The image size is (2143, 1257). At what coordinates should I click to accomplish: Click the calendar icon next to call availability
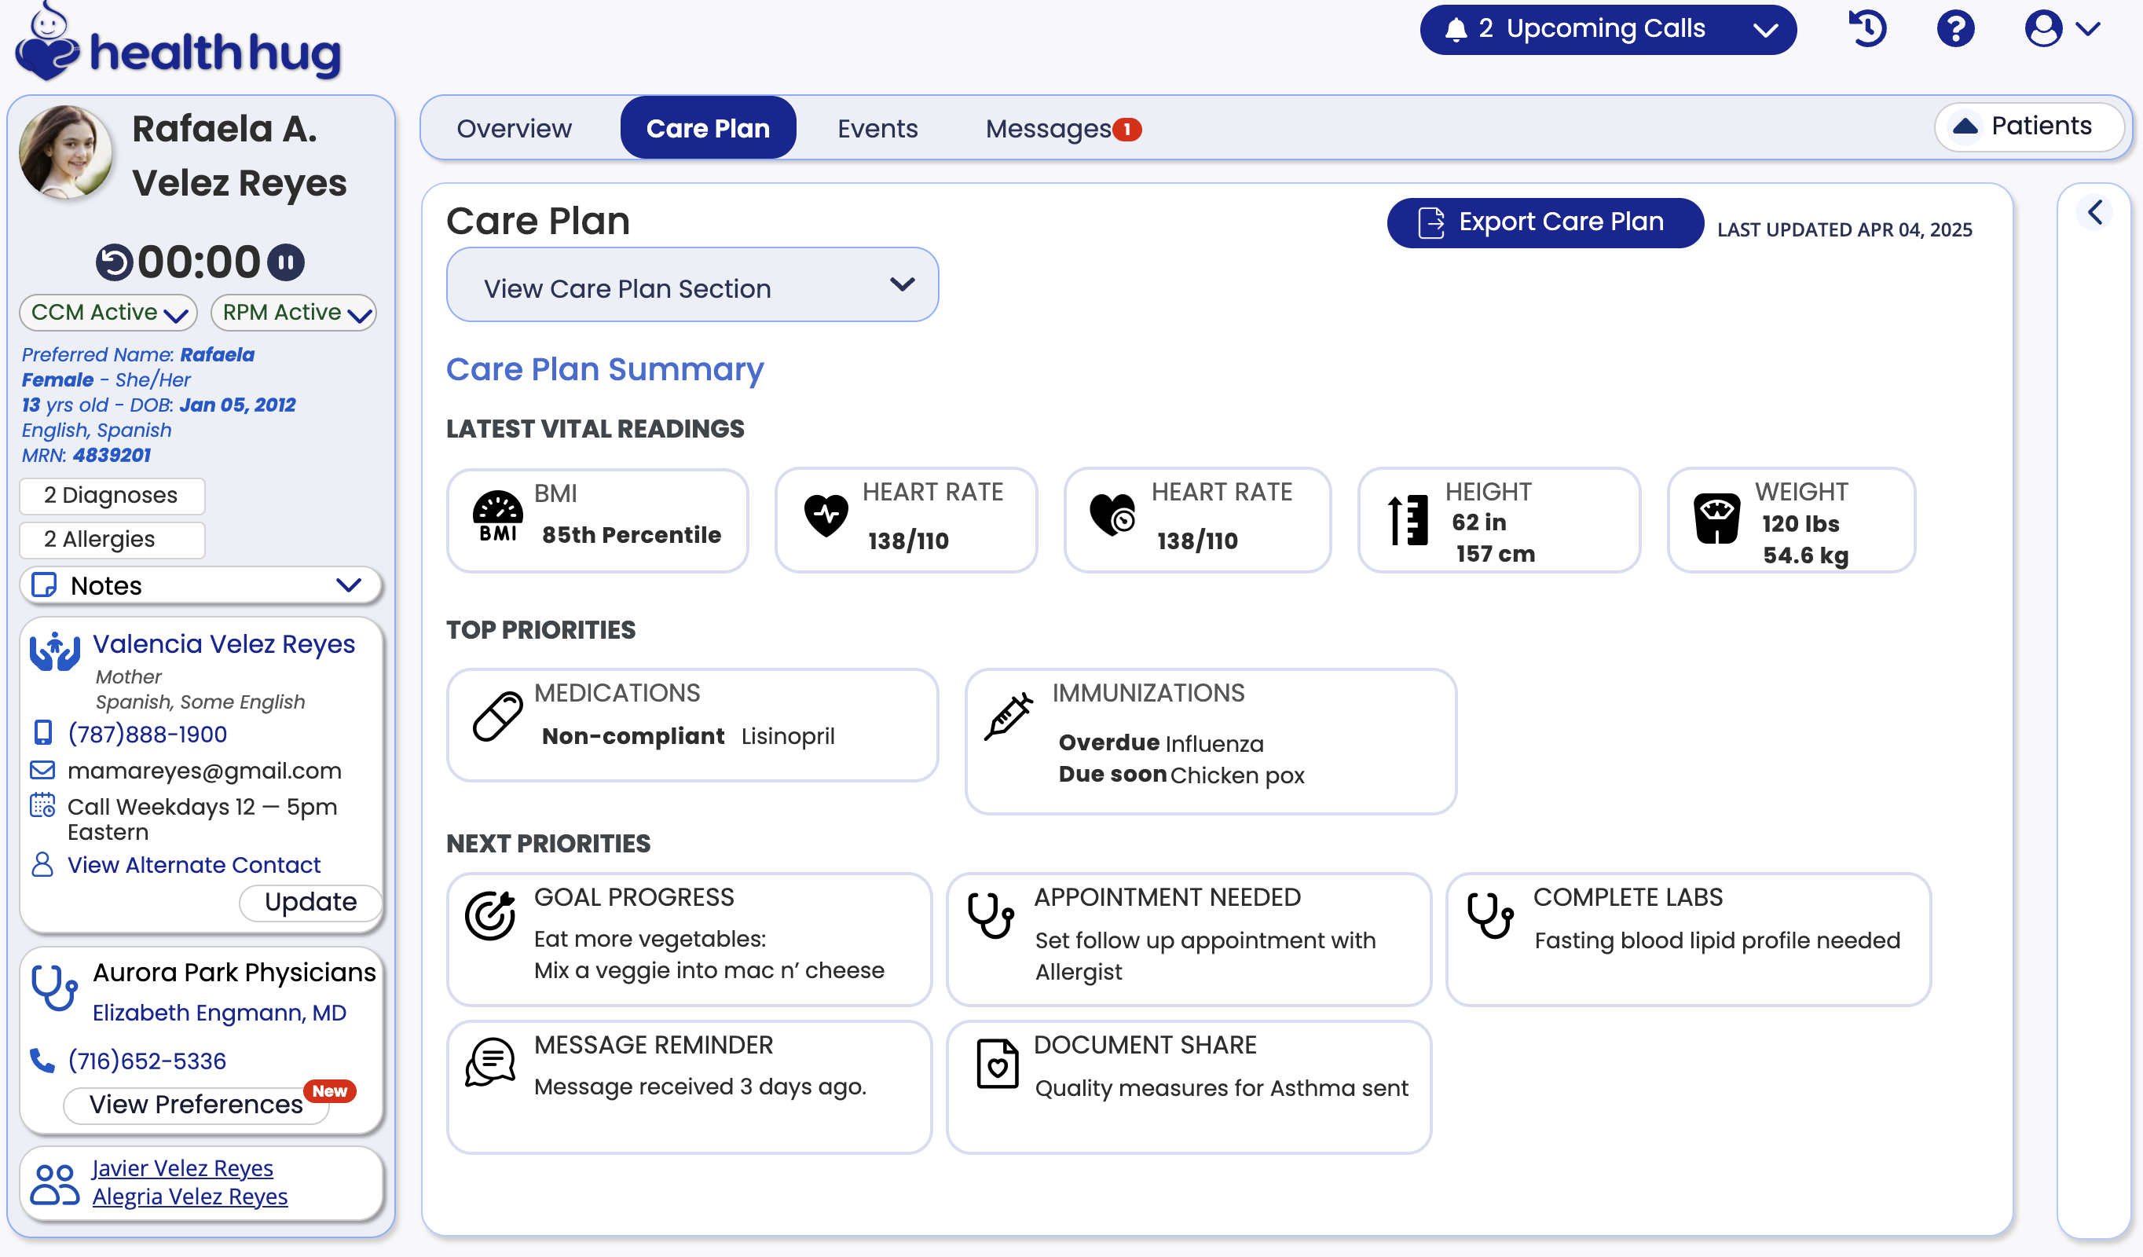[x=41, y=805]
